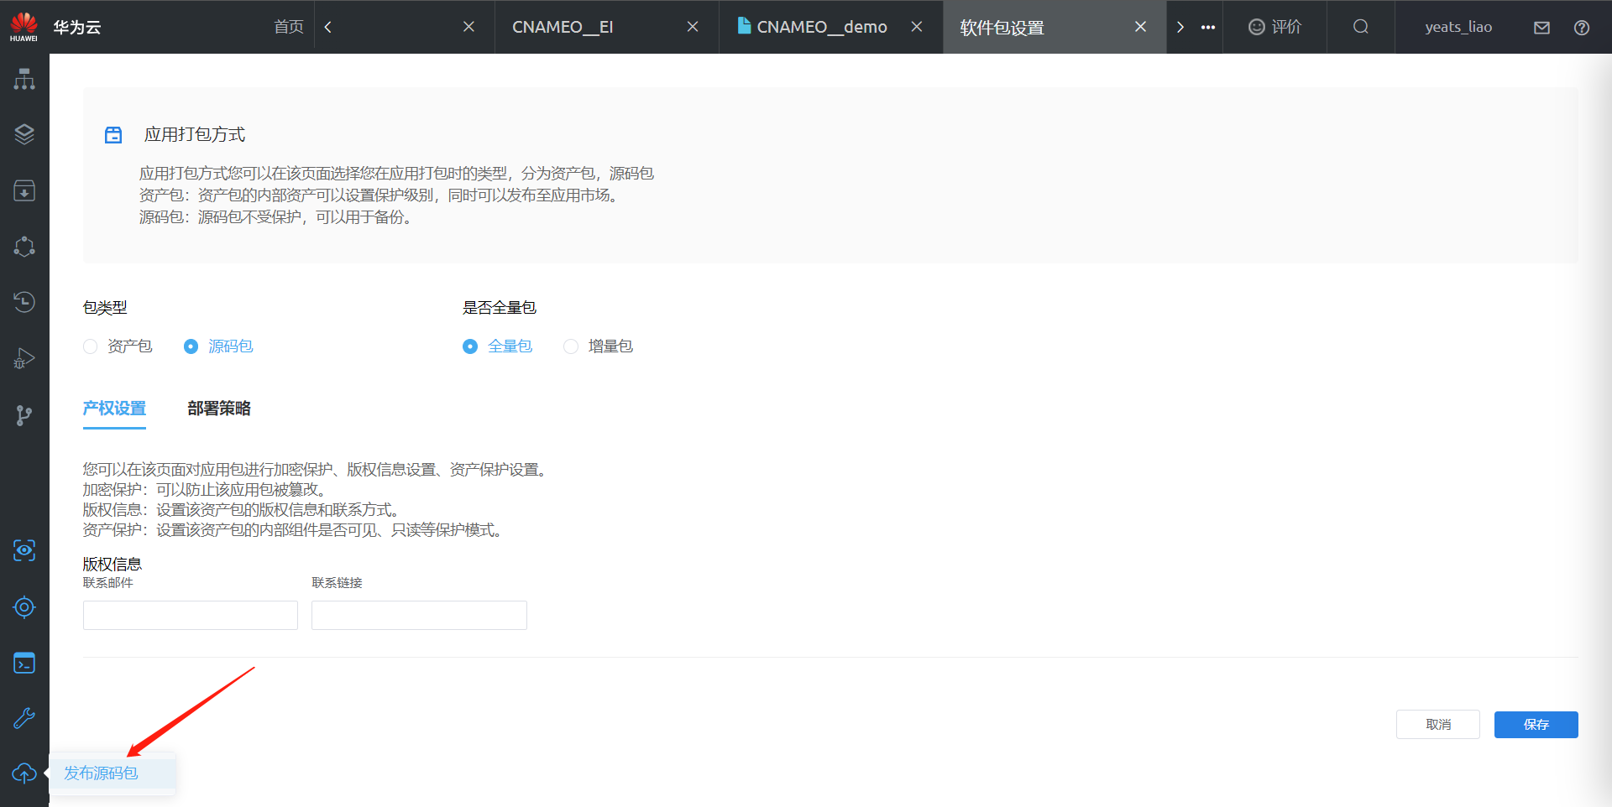Open the layers sidebar icon
1612x807 pixels.
(x=24, y=134)
